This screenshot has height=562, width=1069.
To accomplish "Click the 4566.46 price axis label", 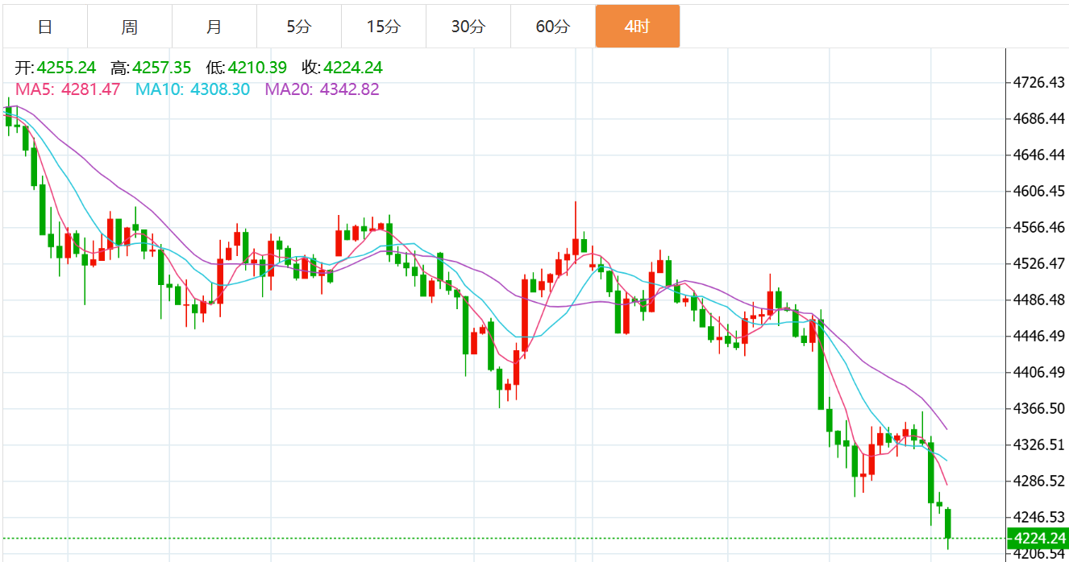I will click(x=1038, y=227).
